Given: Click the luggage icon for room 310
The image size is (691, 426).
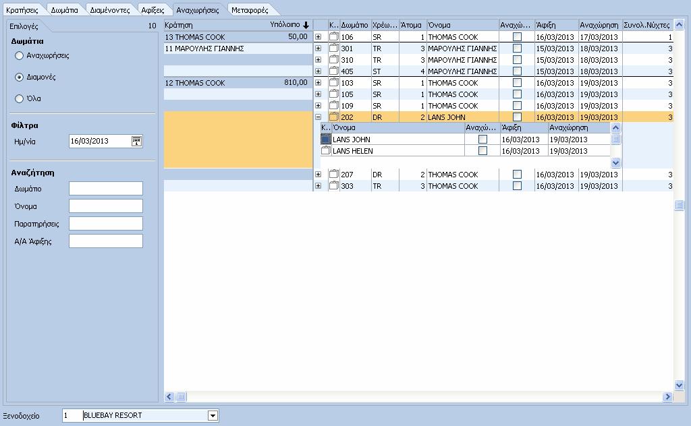Looking at the screenshot, I should 334,59.
